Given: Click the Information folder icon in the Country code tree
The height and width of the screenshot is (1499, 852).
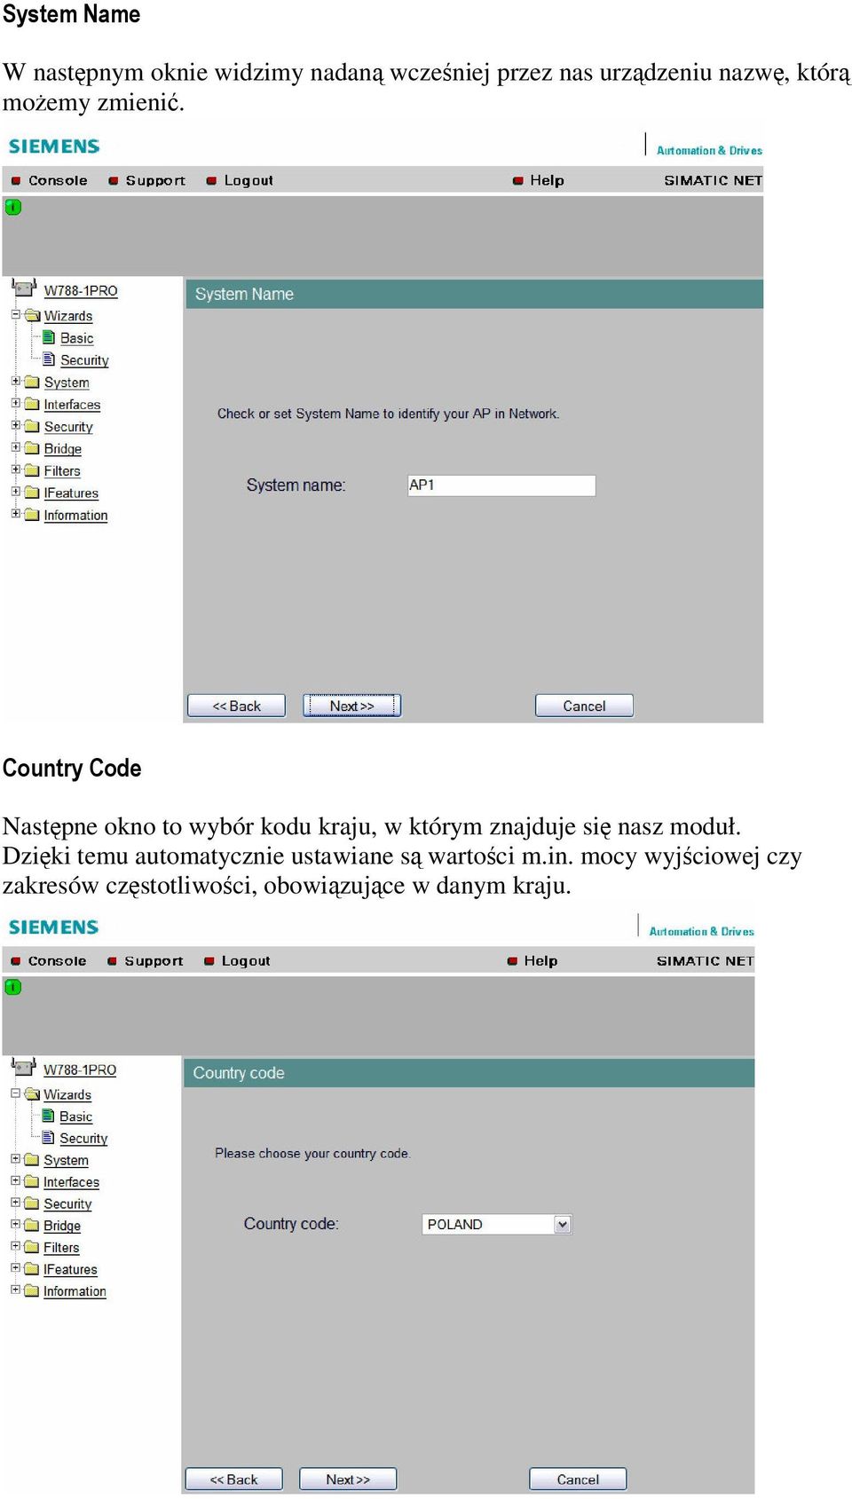Looking at the screenshot, I should [x=32, y=1290].
